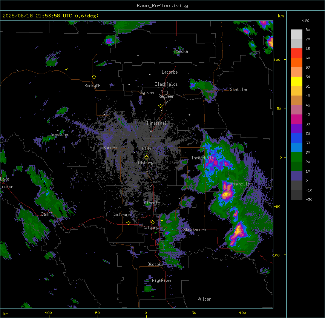The image size is (325, 318).
Task: Click the yellow diamond marker between Olds and Didsbury
Action: (146, 157)
